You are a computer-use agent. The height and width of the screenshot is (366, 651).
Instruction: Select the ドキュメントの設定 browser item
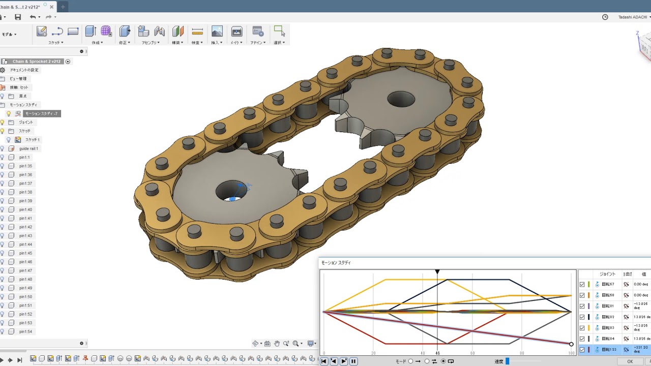(24, 70)
